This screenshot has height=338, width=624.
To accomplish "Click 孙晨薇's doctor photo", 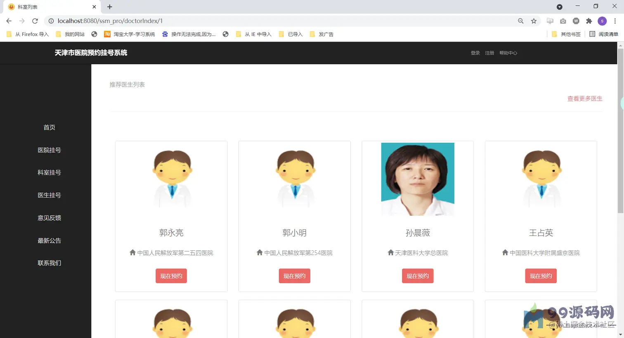I will coord(418,179).
